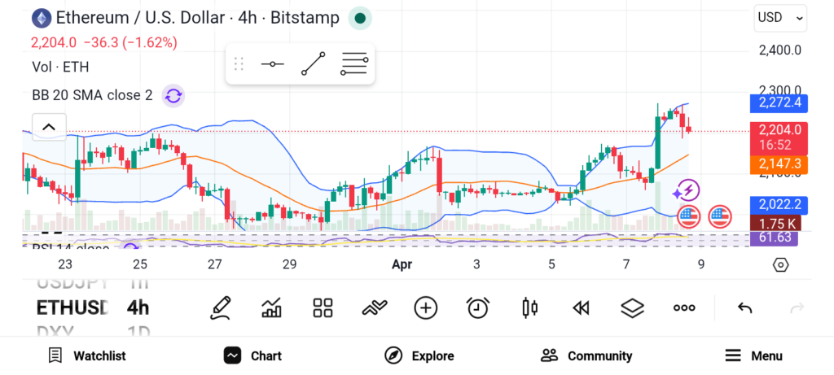Open the indicators chart icon
This screenshot has width=834, height=375.
[271, 307]
